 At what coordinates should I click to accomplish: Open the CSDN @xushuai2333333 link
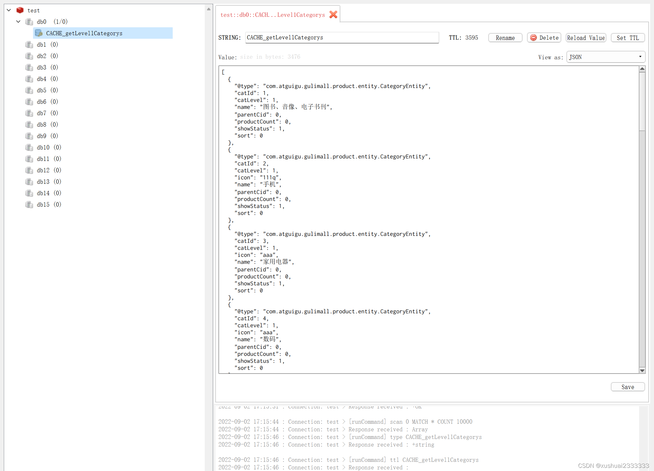[613, 465]
